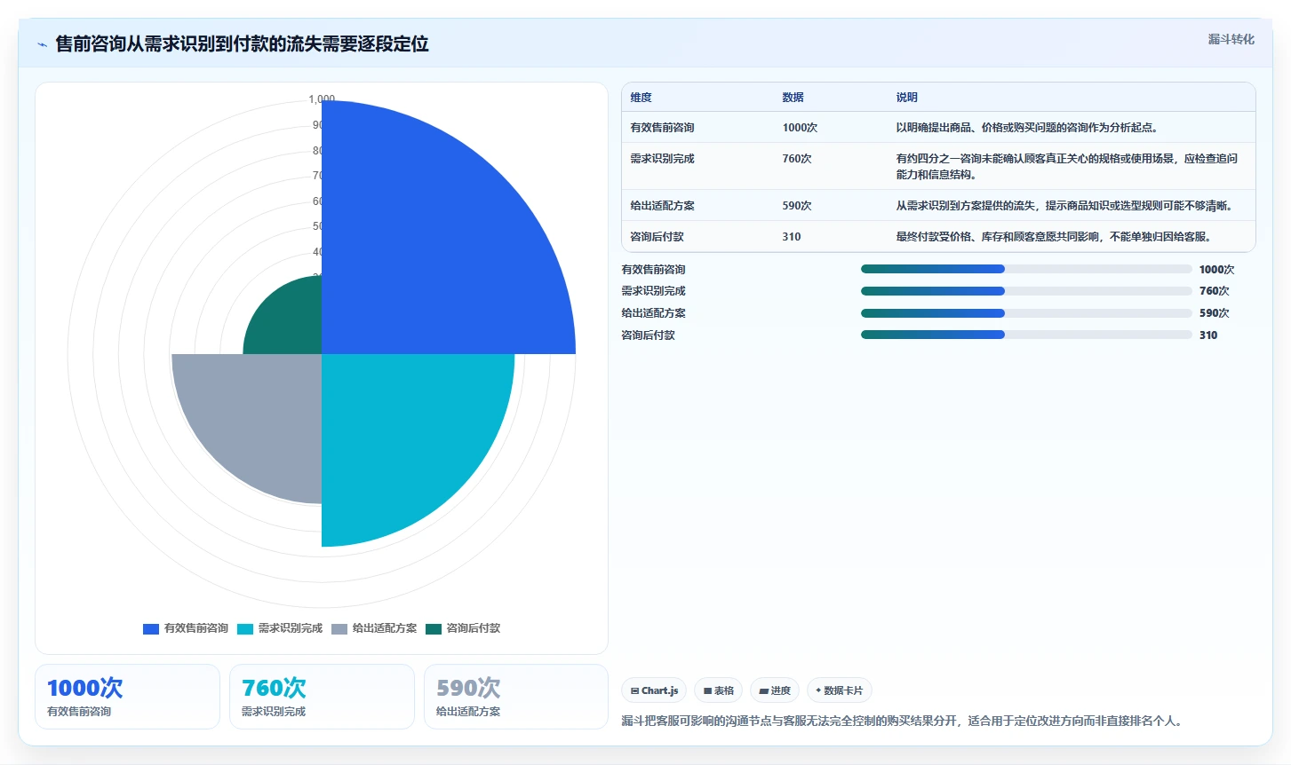Click the Chart.js chip icon

click(x=634, y=690)
